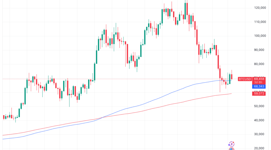
Task: Click the round flag icon below the lightning bolt
Action: [x=232, y=149]
